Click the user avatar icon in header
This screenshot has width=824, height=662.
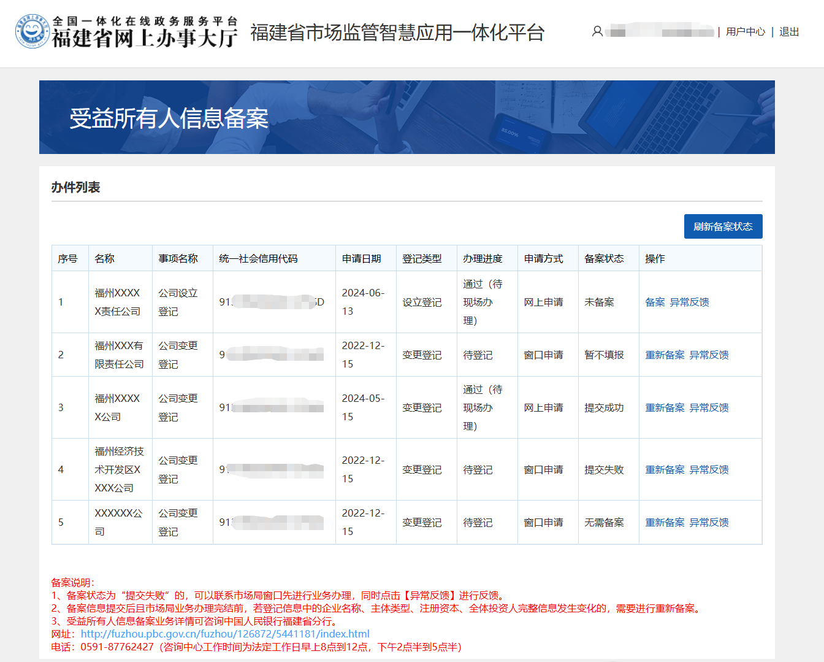[597, 31]
